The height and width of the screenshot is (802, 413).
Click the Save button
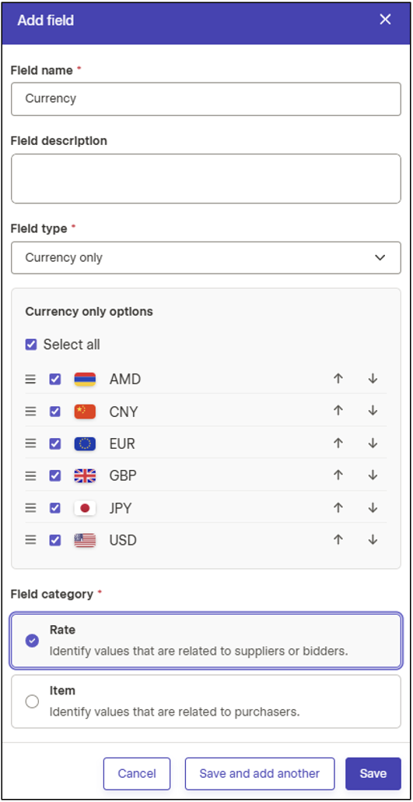[x=373, y=774]
